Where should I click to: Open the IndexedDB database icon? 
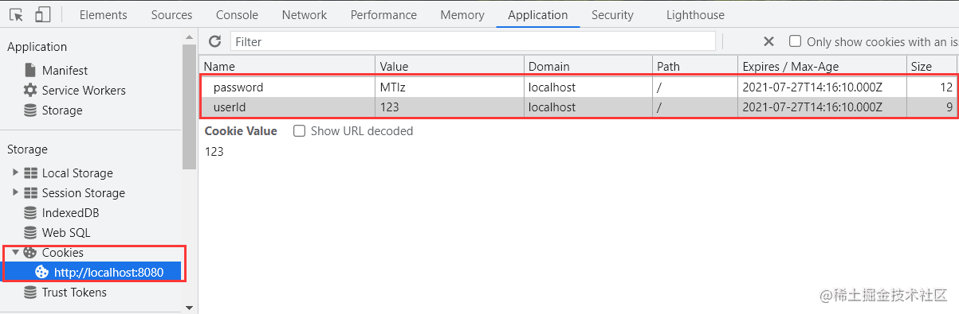point(30,213)
